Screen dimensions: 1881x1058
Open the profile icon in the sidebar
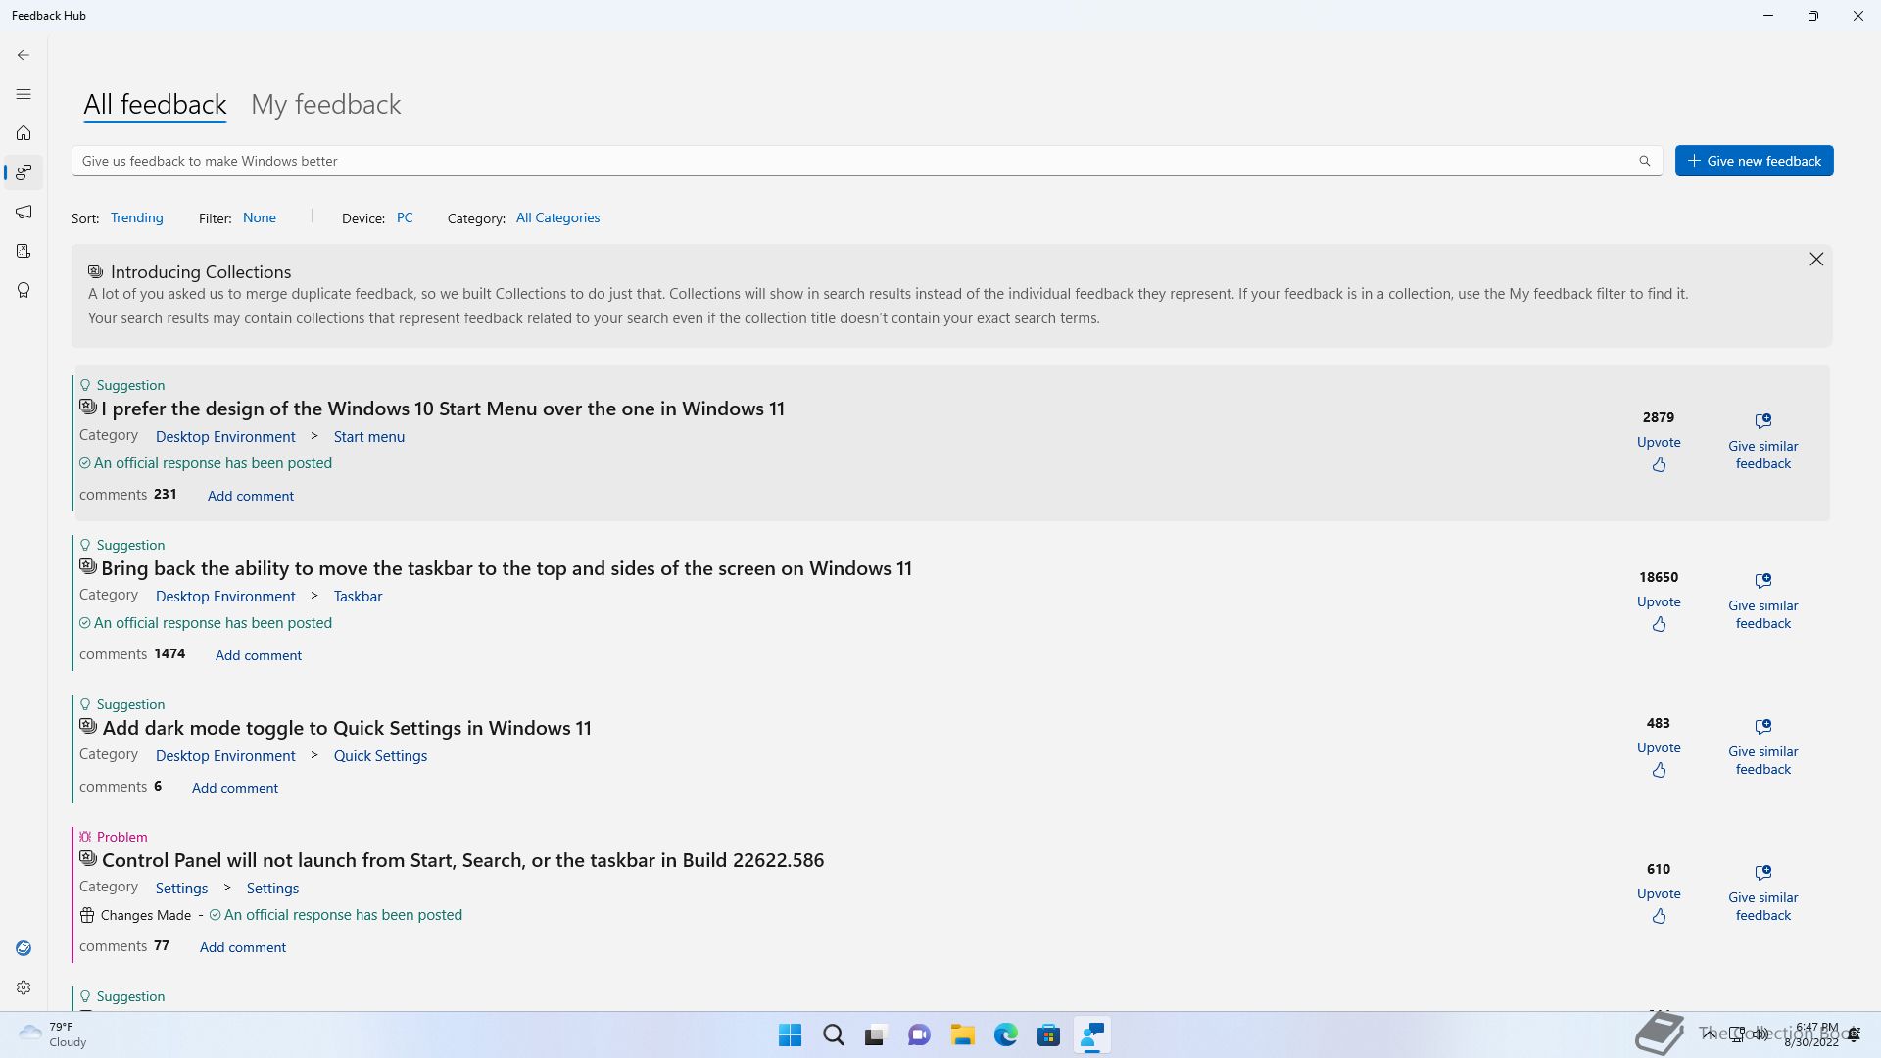coord(24,948)
